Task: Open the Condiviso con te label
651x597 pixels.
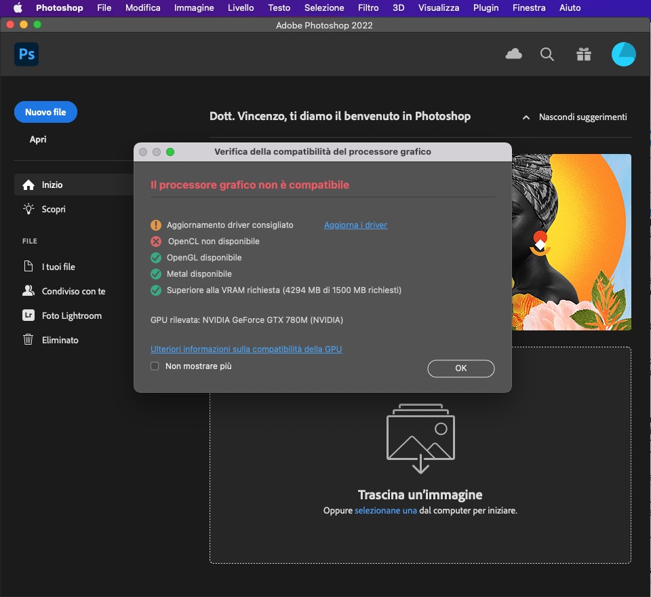Action: (73, 291)
